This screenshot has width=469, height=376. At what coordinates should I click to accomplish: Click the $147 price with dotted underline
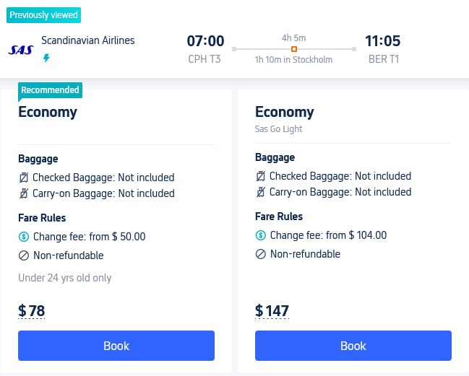(x=272, y=310)
